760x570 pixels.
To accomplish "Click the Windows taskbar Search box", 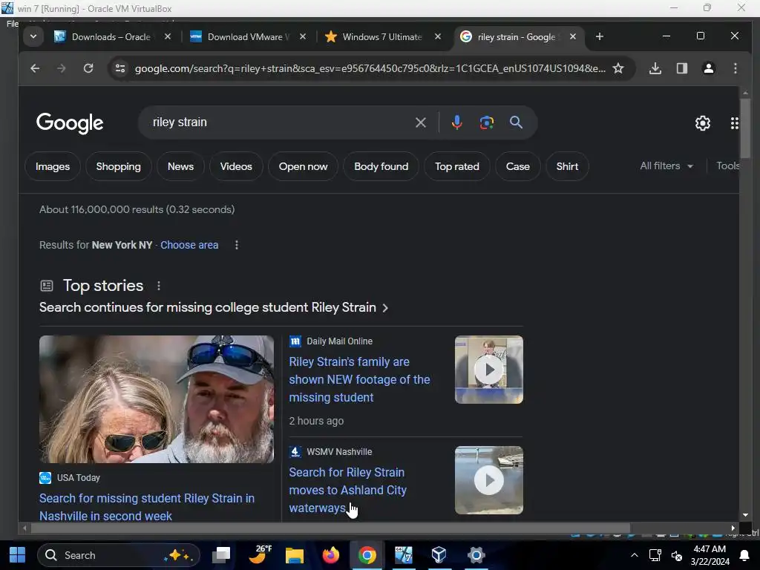I will [119, 555].
